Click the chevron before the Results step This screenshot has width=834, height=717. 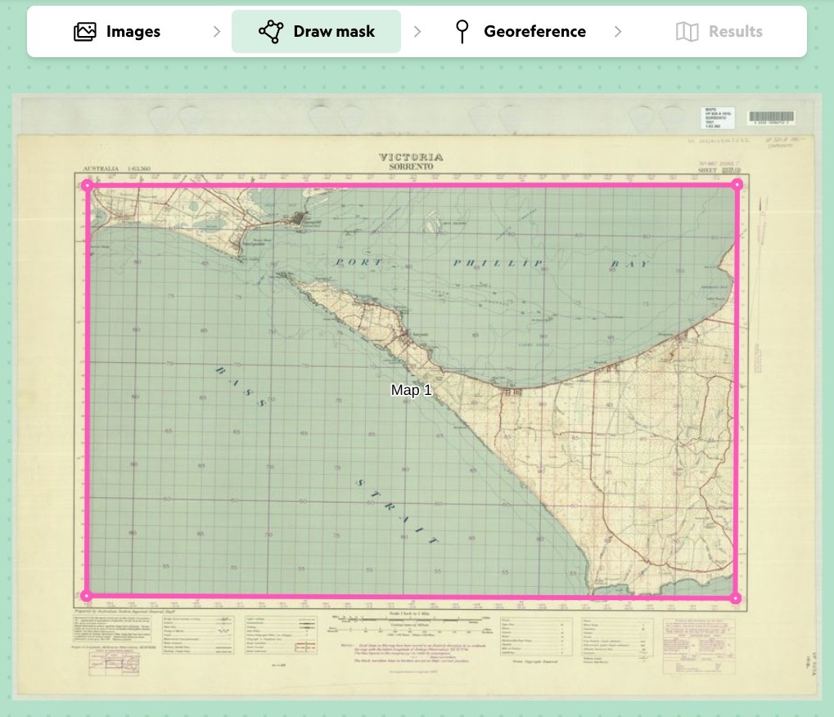618,32
